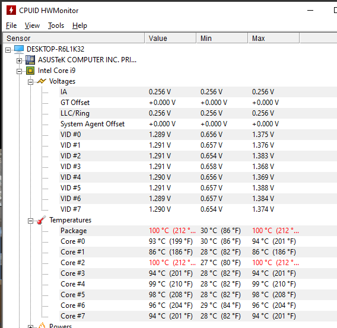Click the Core #2 min value 27 °C
Viewport: 337px width, 328px height.
tap(221, 263)
